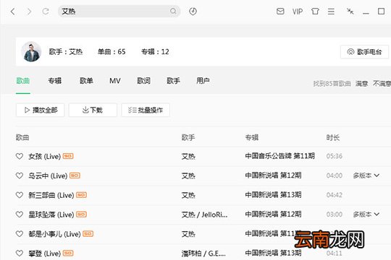The height and width of the screenshot is (260, 391).
Task: Open song title 都是小事儿 (Live)
Action: [x=54, y=234]
